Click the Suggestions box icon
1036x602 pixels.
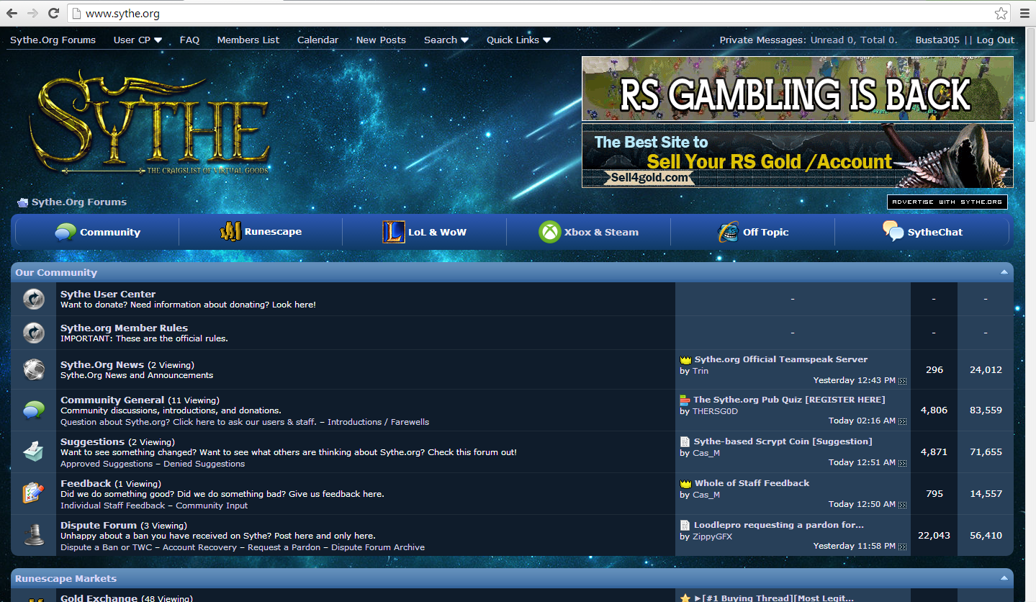(34, 451)
